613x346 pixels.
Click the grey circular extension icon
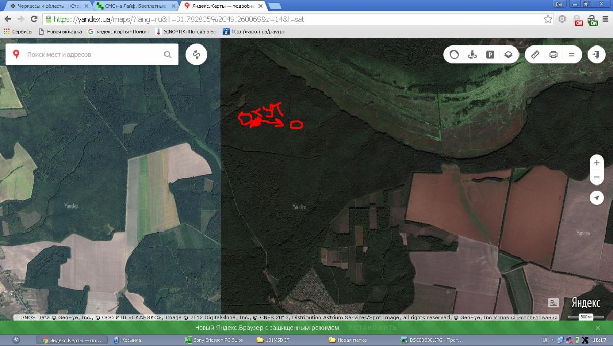562,19
